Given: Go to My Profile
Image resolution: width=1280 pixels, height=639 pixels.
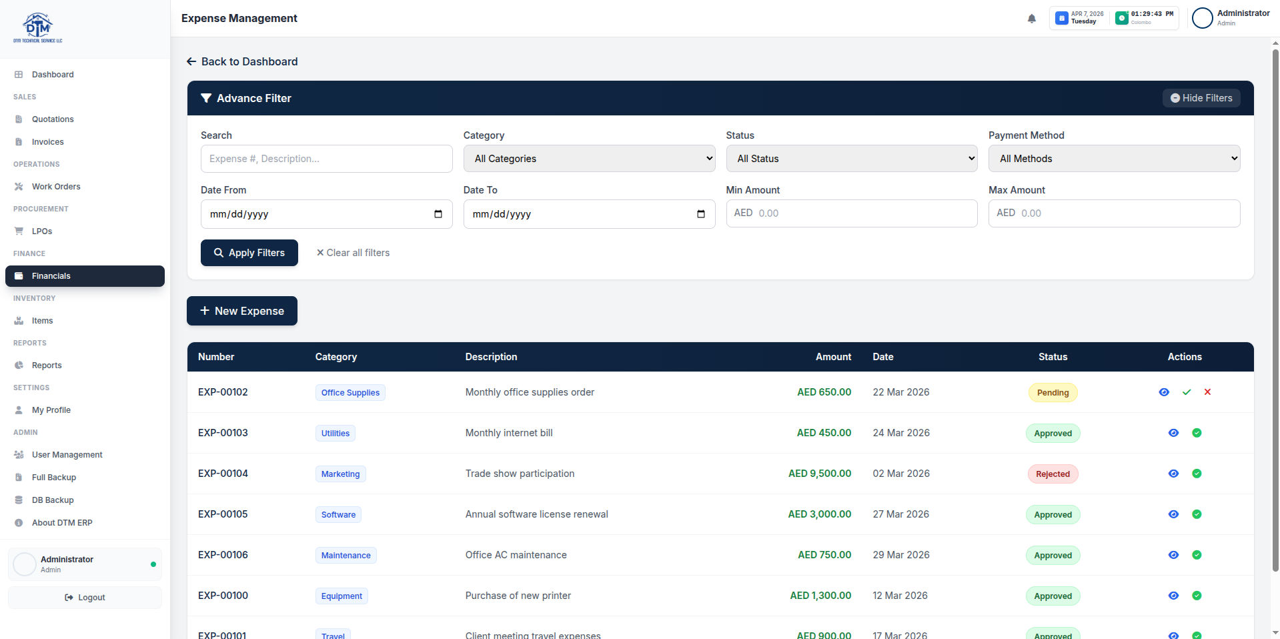Looking at the screenshot, I should [85, 410].
